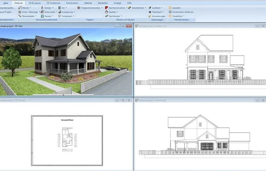Open the Dachkonstruktion dropdown arrow
Screen dimensions: 266x171
[127, 8]
